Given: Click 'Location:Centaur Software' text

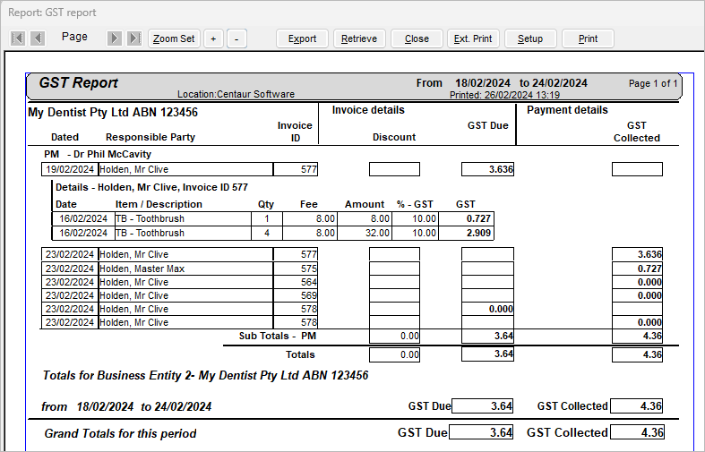Looking at the screenshot, I should (x=236, y=94).
